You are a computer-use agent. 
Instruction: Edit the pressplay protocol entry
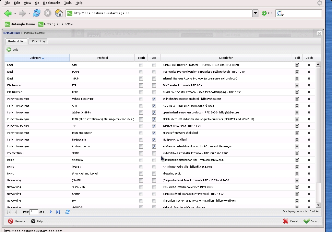point(297,160)
